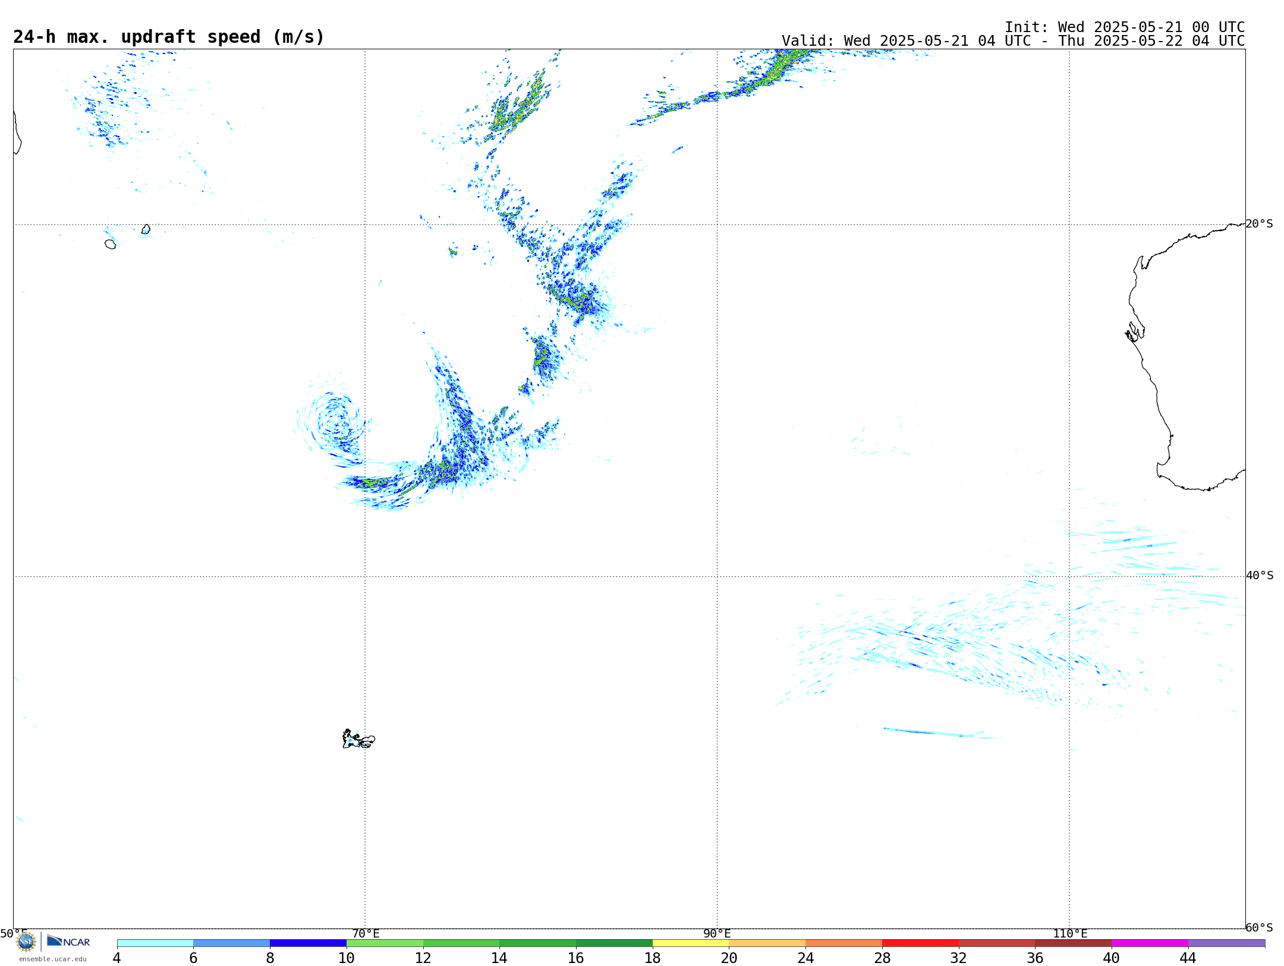Pick the dark green 16–18 color swatch

tap(614, 943)
